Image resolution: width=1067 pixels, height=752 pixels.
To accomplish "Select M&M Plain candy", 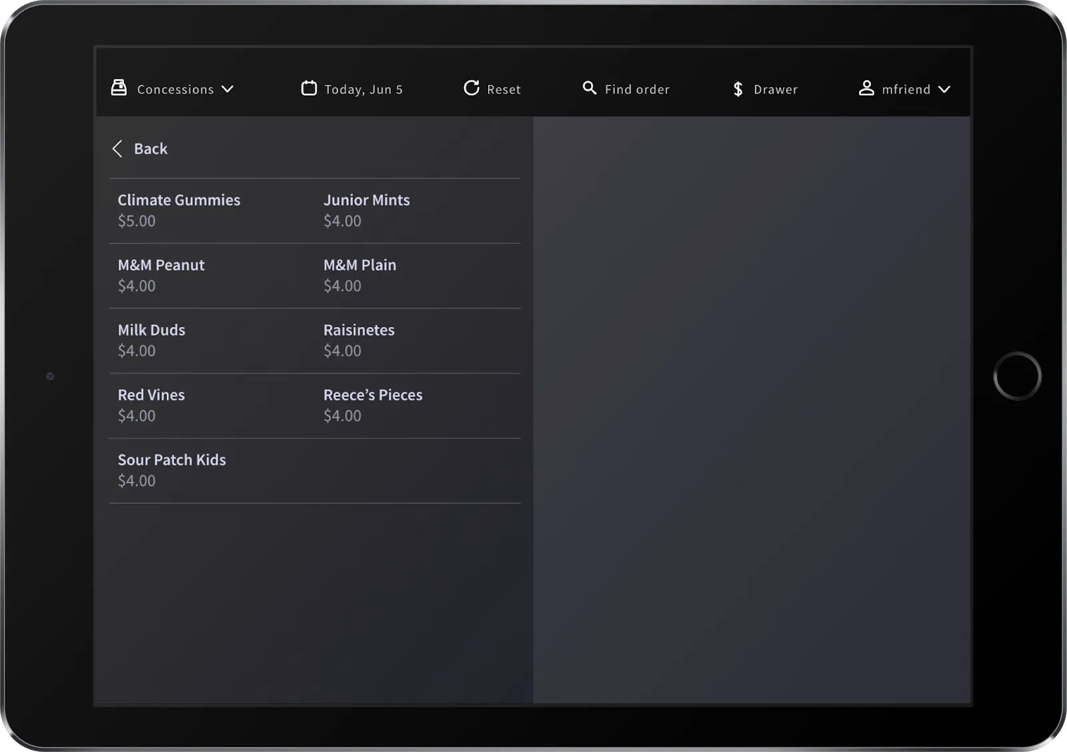I will click(x=418, y=276).
